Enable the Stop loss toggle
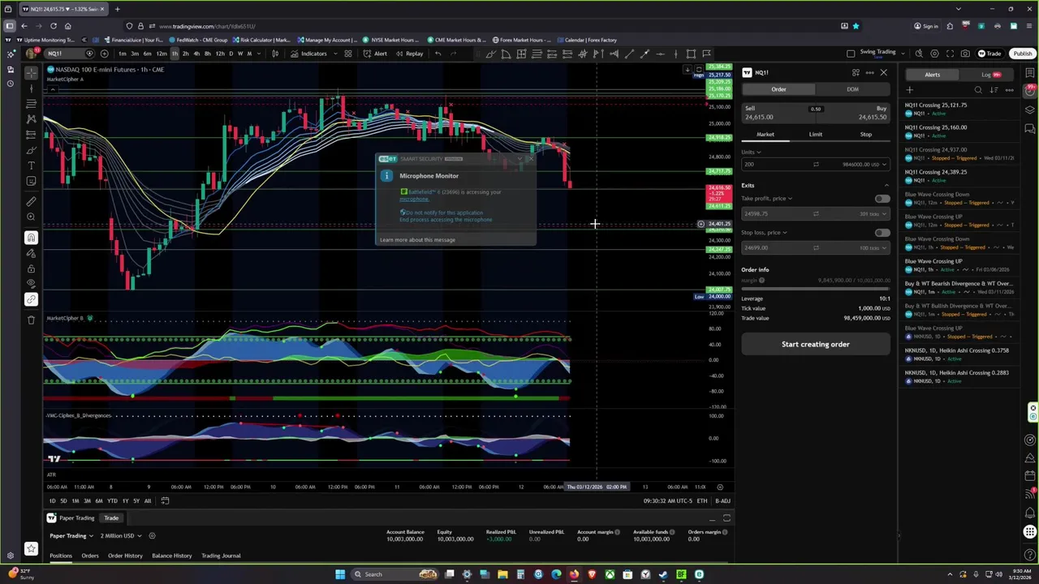The height and width of the screenshot is (584, 1039). coord(882,233)
